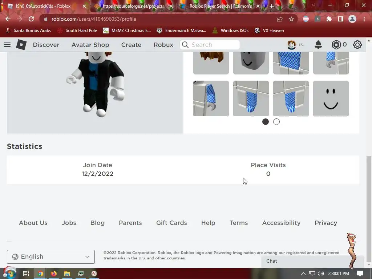The image size is (372, 279).
Task: Show hidden system tray icons
Action: [x=303, y=274]
